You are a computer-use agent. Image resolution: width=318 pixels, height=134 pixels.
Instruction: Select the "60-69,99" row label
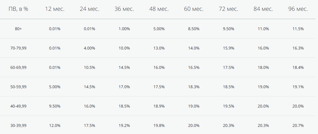pyautogui.click(x=18, y=67)
